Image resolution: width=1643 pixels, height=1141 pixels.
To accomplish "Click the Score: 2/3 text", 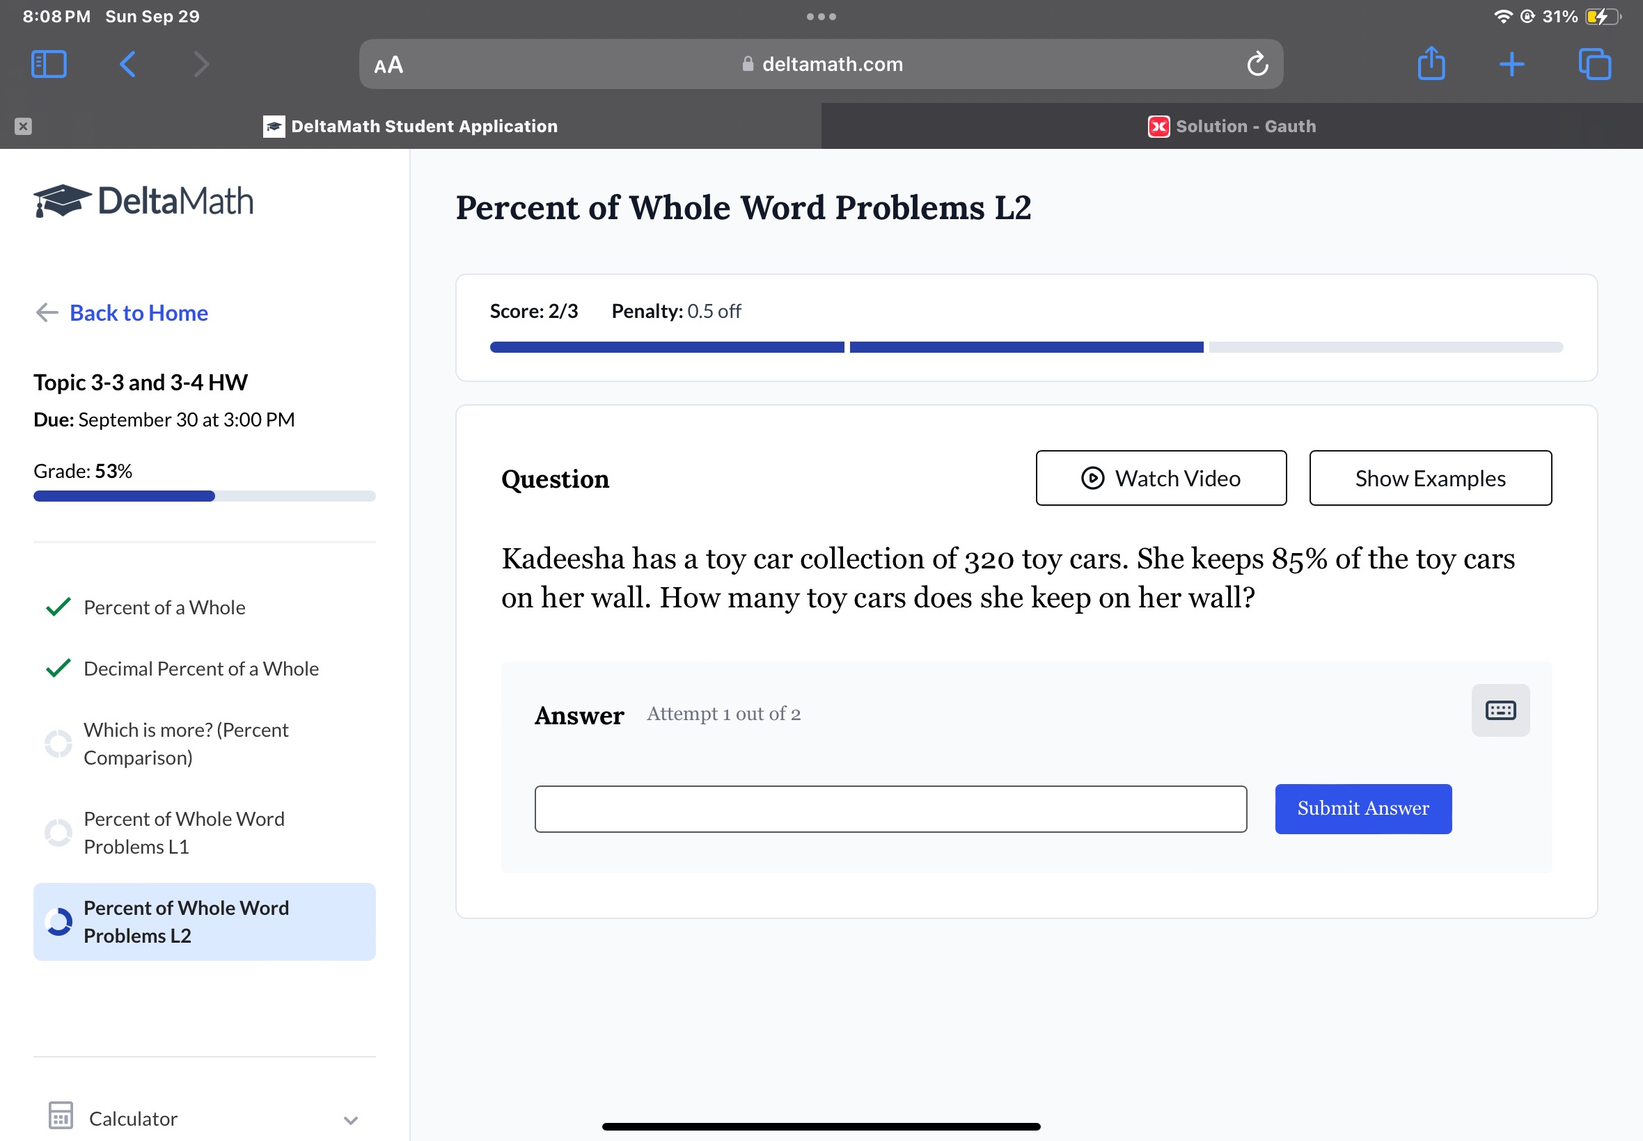I will click(533, 311).
